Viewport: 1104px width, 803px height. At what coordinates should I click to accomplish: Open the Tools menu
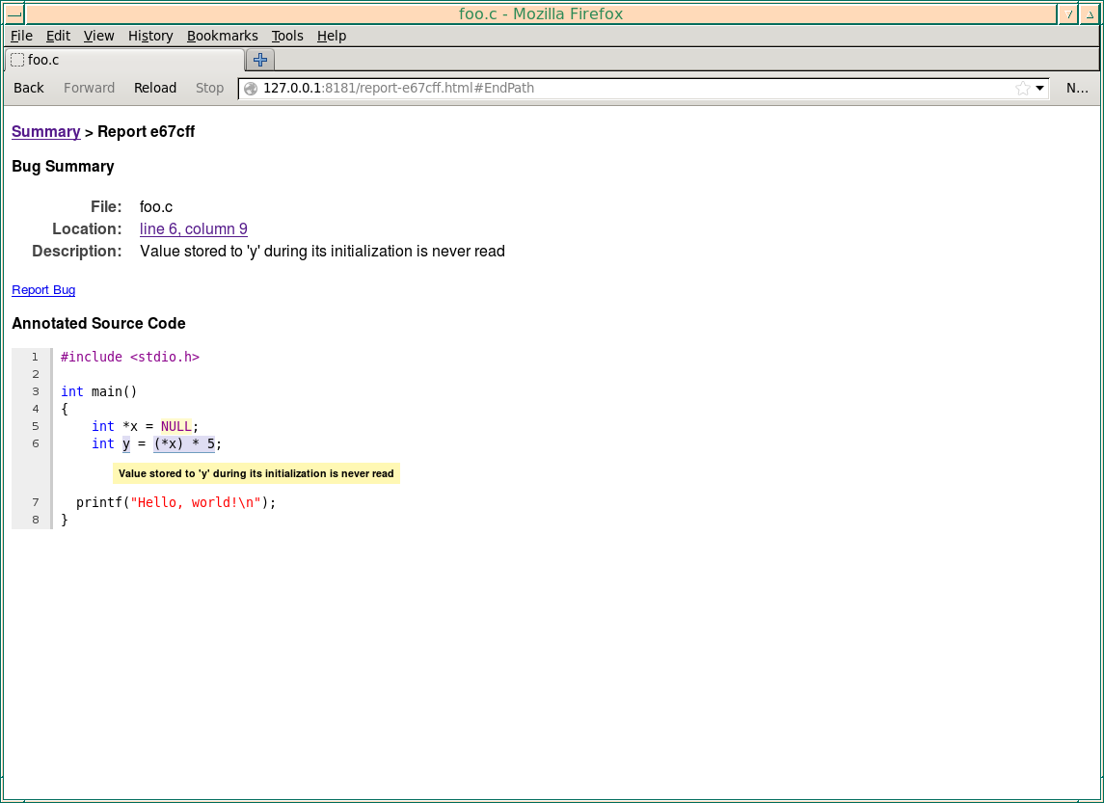pos(287,36)
